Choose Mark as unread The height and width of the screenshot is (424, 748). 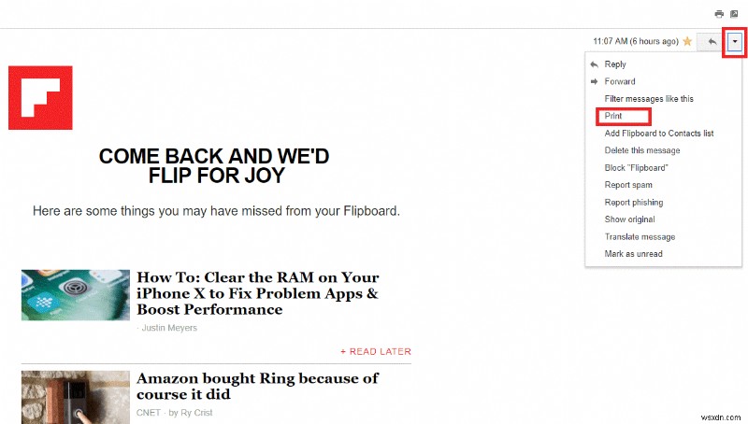pyautogui.click(x=633, y=254)
